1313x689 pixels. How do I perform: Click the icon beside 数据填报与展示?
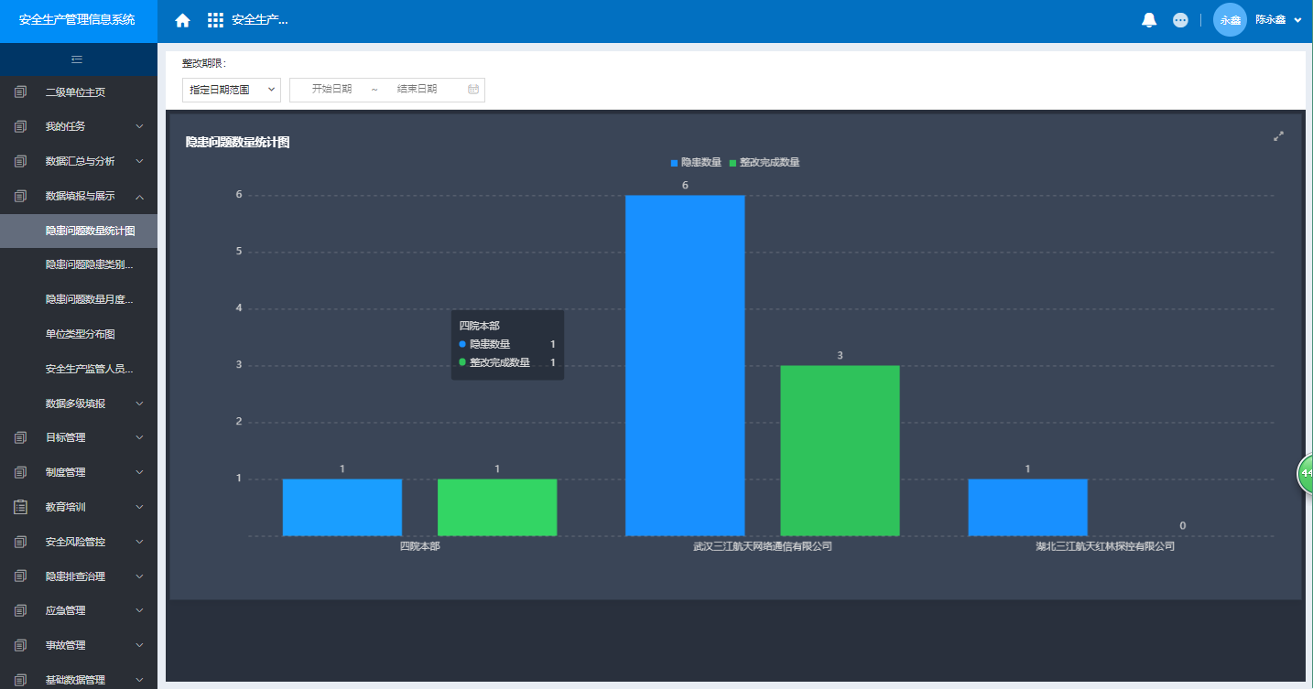(x=21, y=196)
